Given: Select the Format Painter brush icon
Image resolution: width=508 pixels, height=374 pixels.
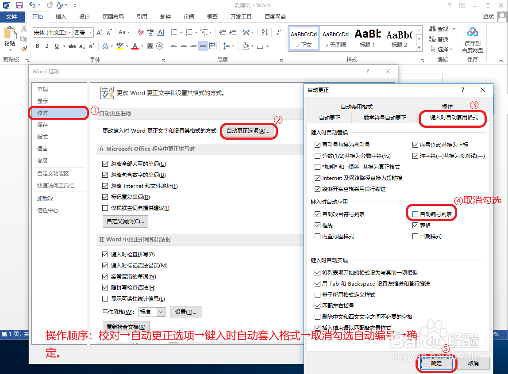Looking at the screenshot, I should click(23, 49).
